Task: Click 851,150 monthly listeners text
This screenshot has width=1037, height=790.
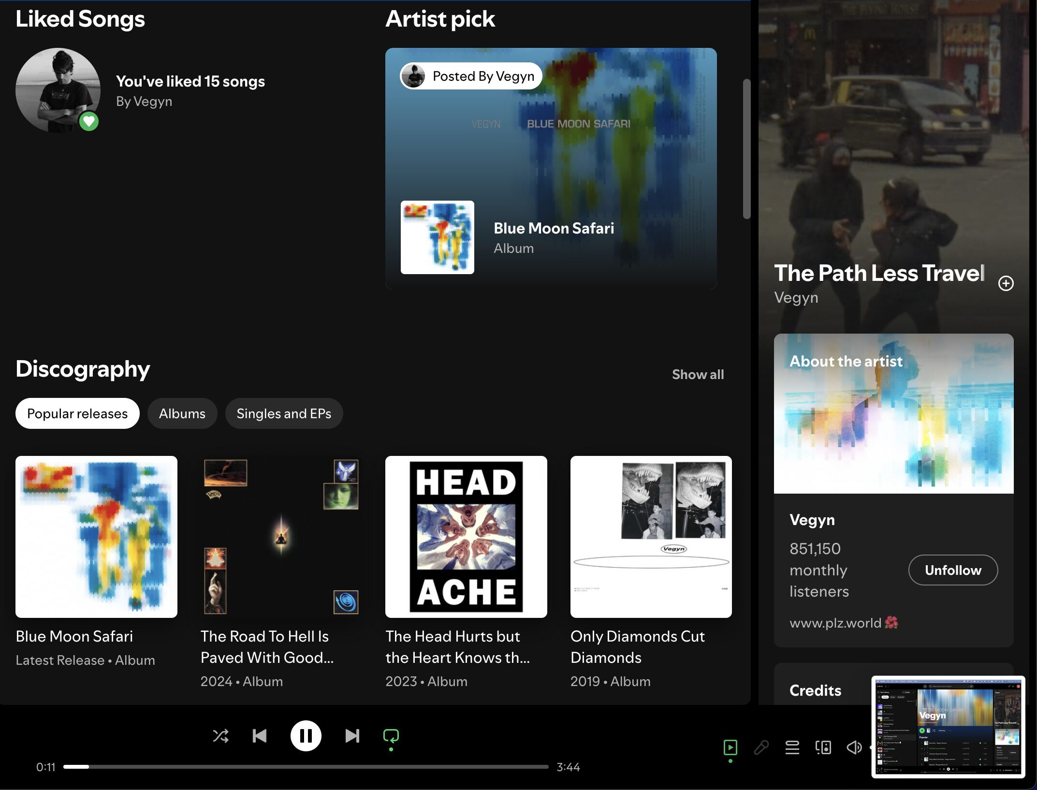Action: (819, 570)
